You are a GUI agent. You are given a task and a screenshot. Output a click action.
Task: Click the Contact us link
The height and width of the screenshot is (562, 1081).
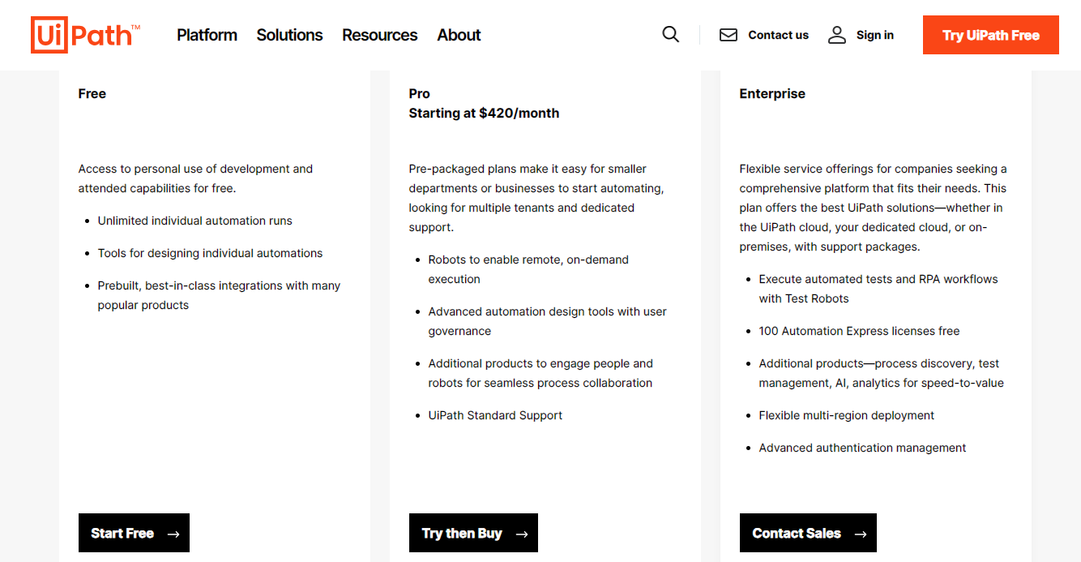coord(778,35)
